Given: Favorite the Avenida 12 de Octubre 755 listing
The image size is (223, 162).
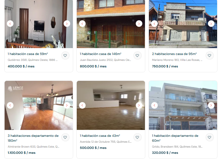Looking at the screenshot, I should [x=137, y=137].
